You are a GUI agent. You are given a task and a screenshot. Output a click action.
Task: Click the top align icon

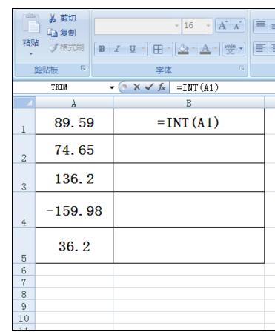point(261,25)
